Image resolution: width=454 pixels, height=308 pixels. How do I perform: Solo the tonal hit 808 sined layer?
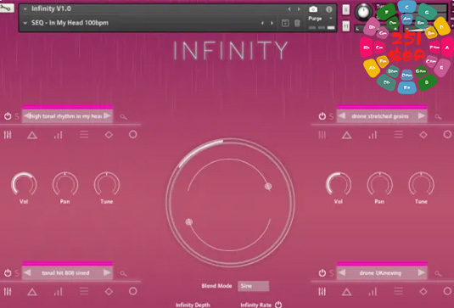(17, 273)
